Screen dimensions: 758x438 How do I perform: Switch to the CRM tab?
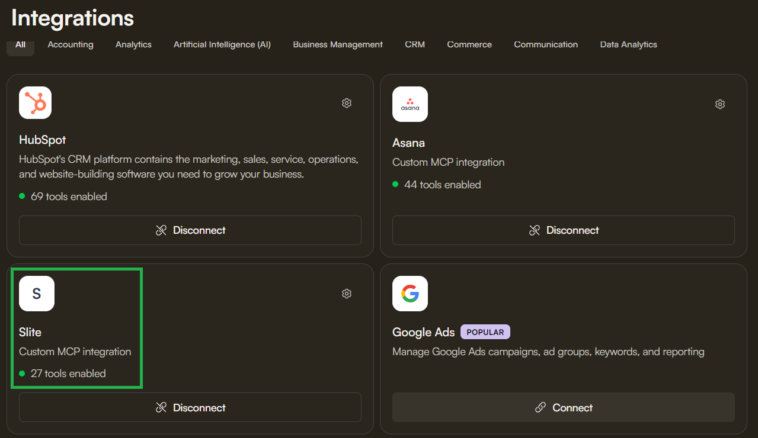click(415, 44)
